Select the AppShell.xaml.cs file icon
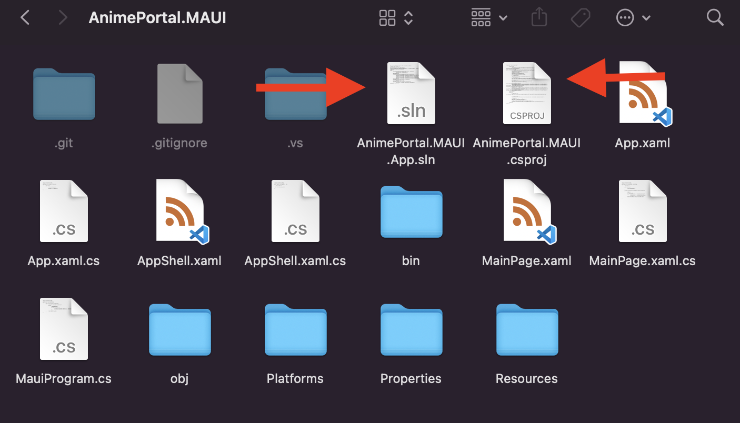The height and width of the screenshot is (423, 740). (295, 211)
